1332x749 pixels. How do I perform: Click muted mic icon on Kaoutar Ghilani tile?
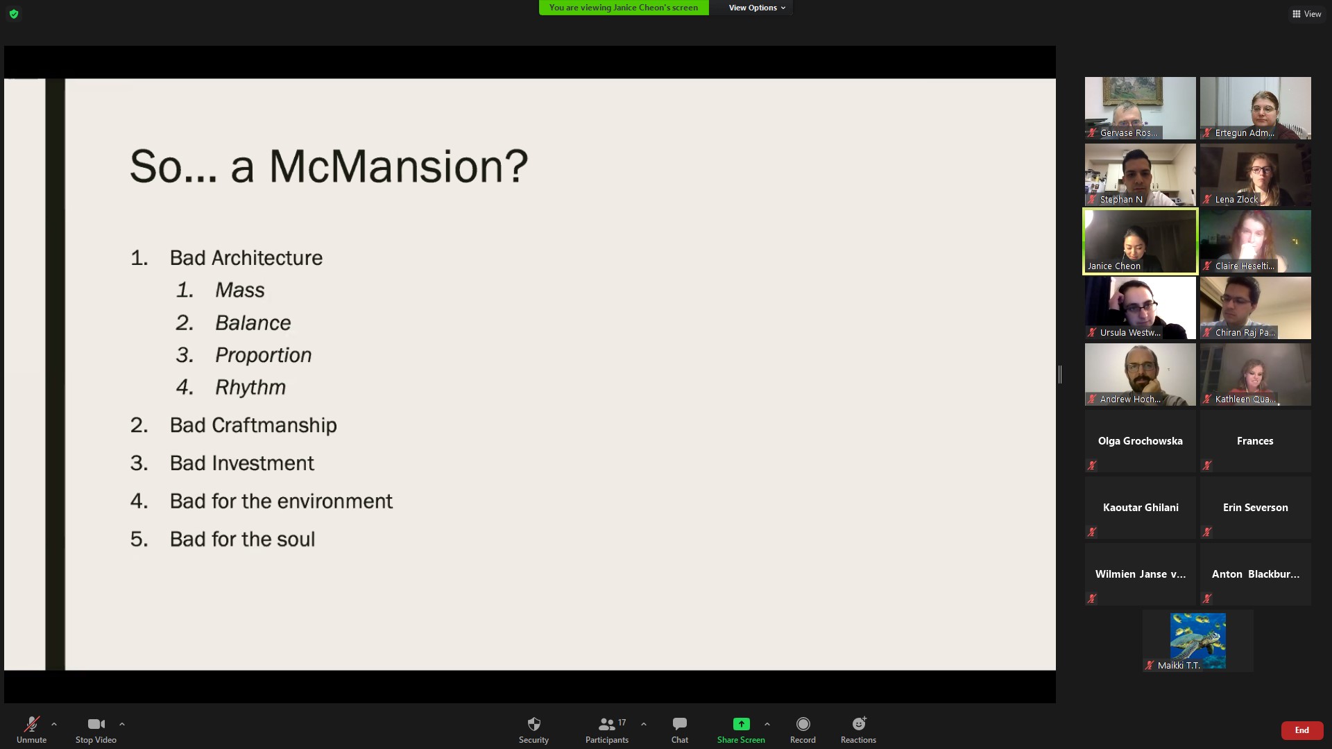(1093, 532)
